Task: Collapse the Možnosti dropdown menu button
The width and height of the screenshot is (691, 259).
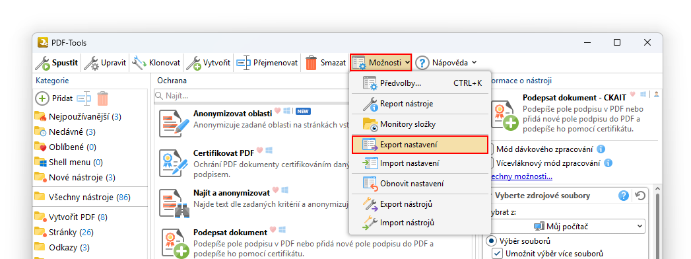Action: point(381,63)
